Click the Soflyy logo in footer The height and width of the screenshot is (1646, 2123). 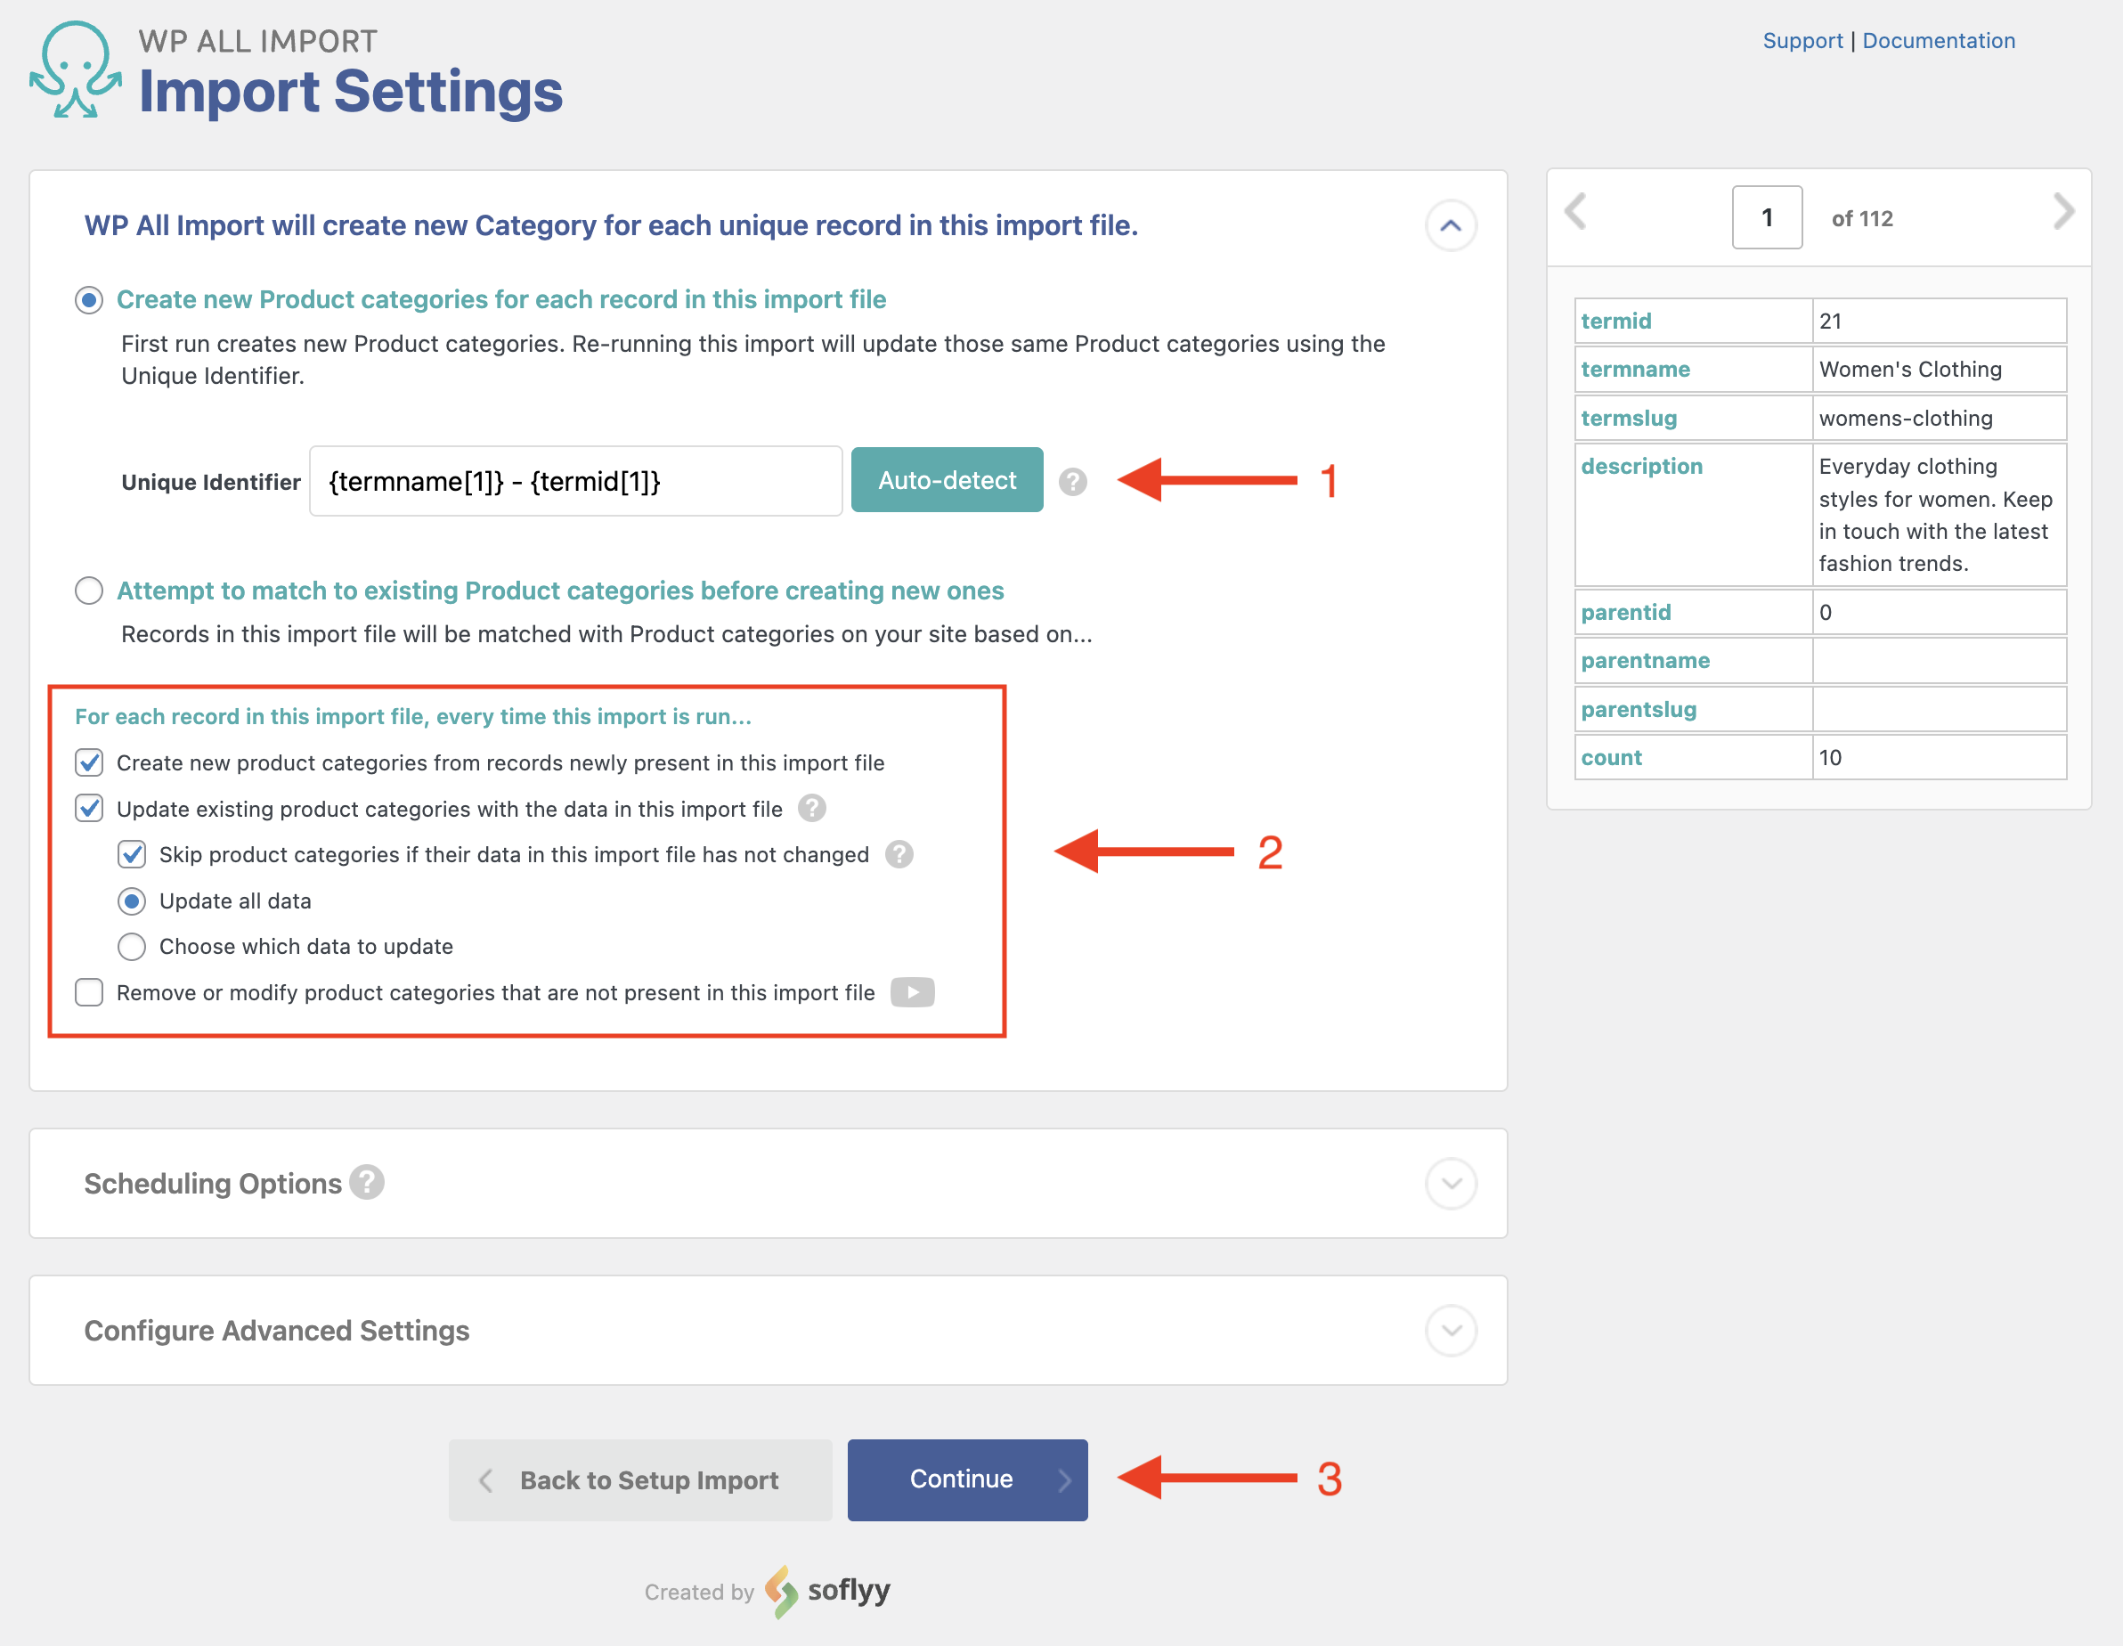[828, 1591]
